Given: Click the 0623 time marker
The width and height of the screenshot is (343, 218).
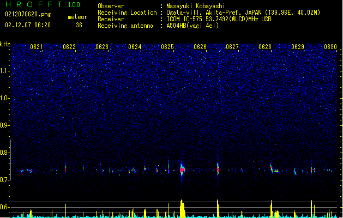Looking at the screenshot, I should (x=102, y=47).
